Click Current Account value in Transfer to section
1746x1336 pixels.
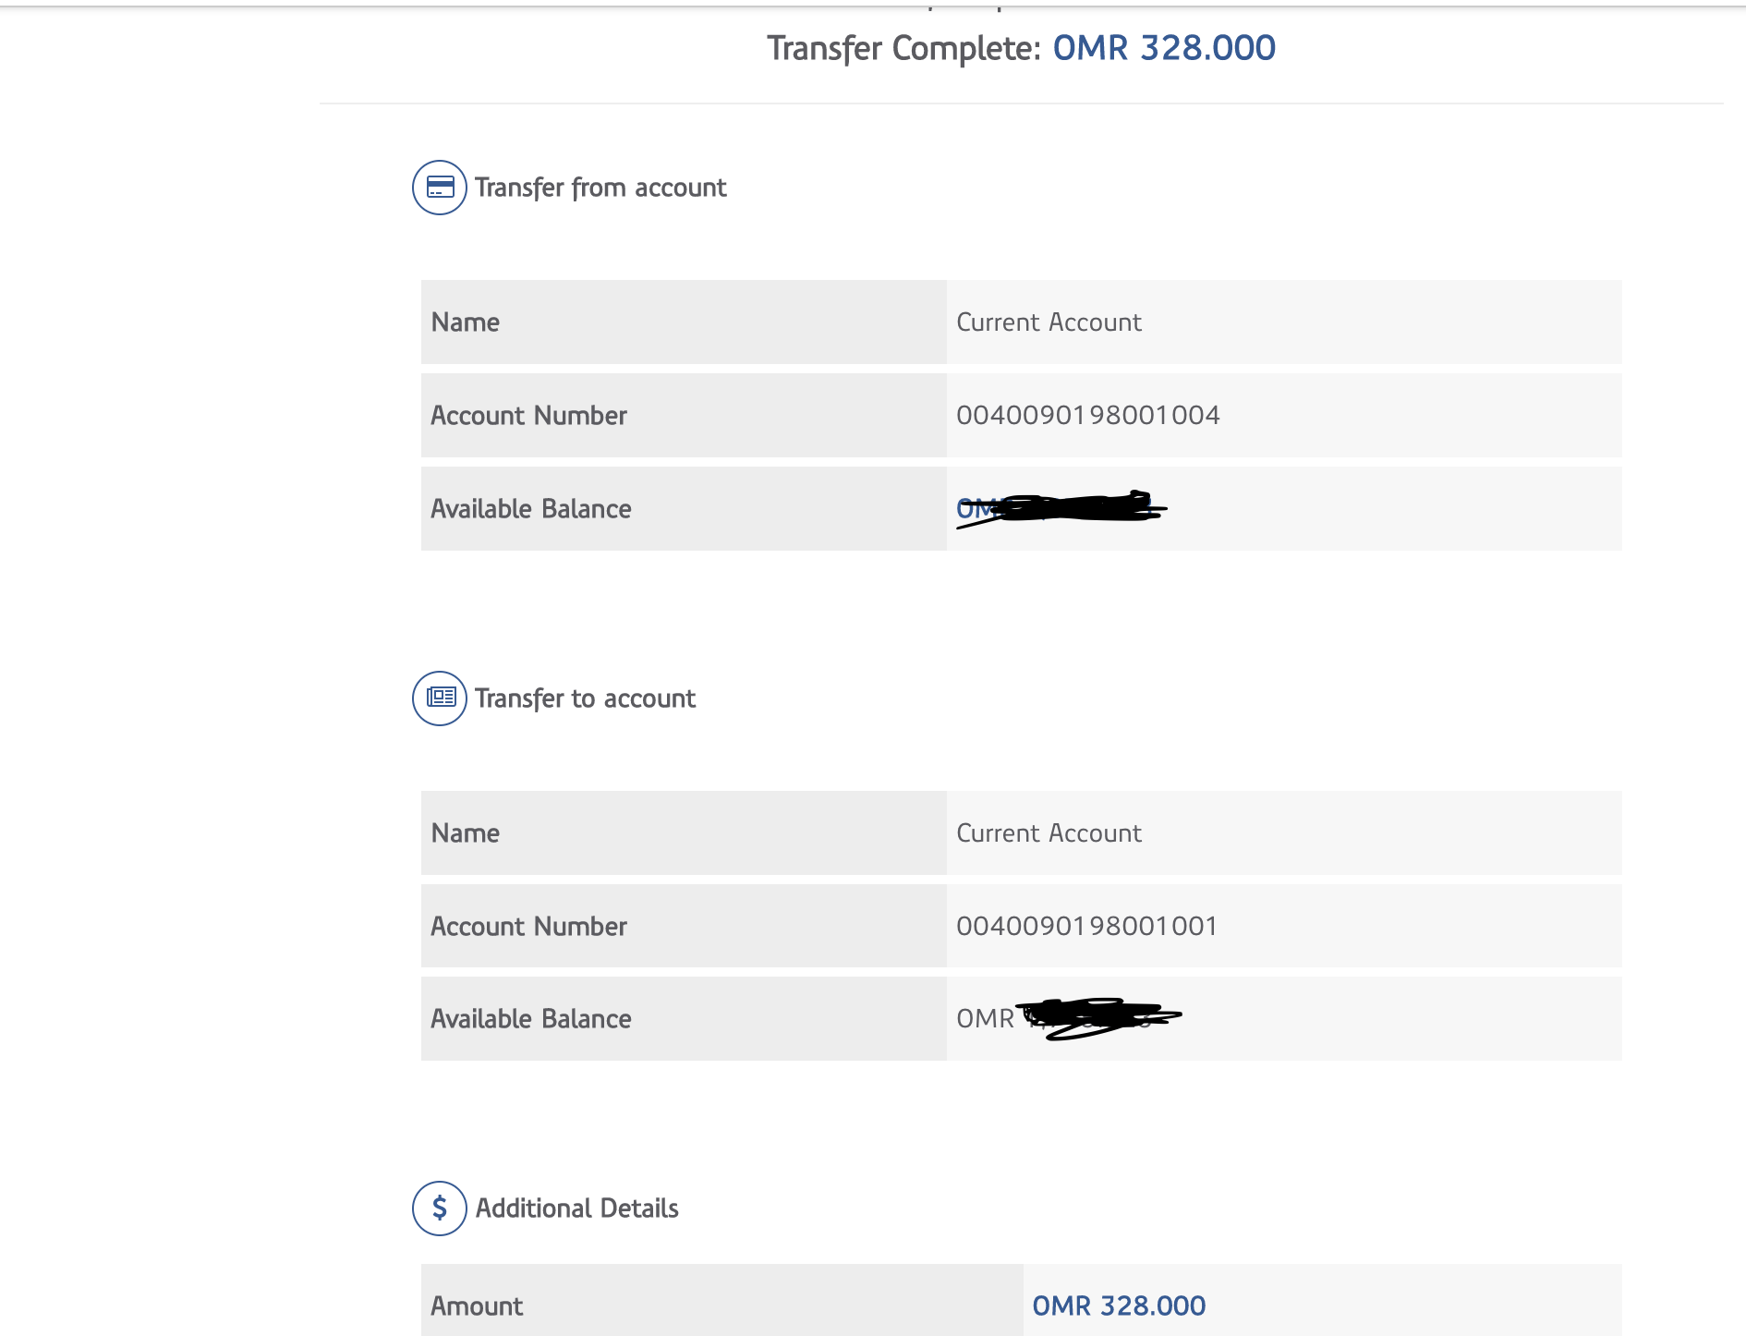click(x=1049, y=833)
